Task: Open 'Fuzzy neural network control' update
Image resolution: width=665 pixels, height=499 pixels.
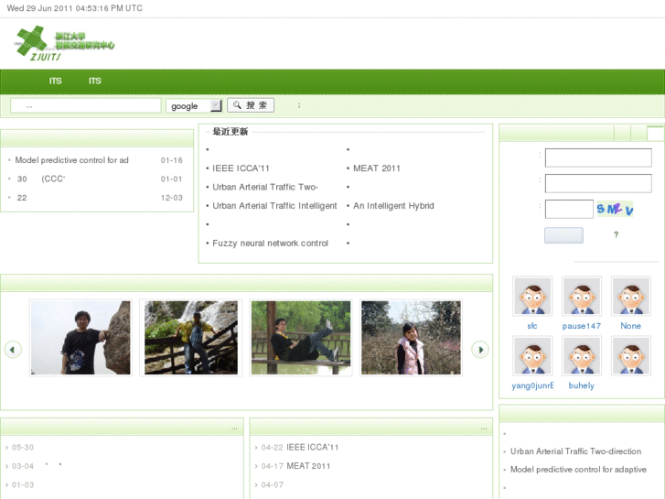Action: (x=270, y=244)
